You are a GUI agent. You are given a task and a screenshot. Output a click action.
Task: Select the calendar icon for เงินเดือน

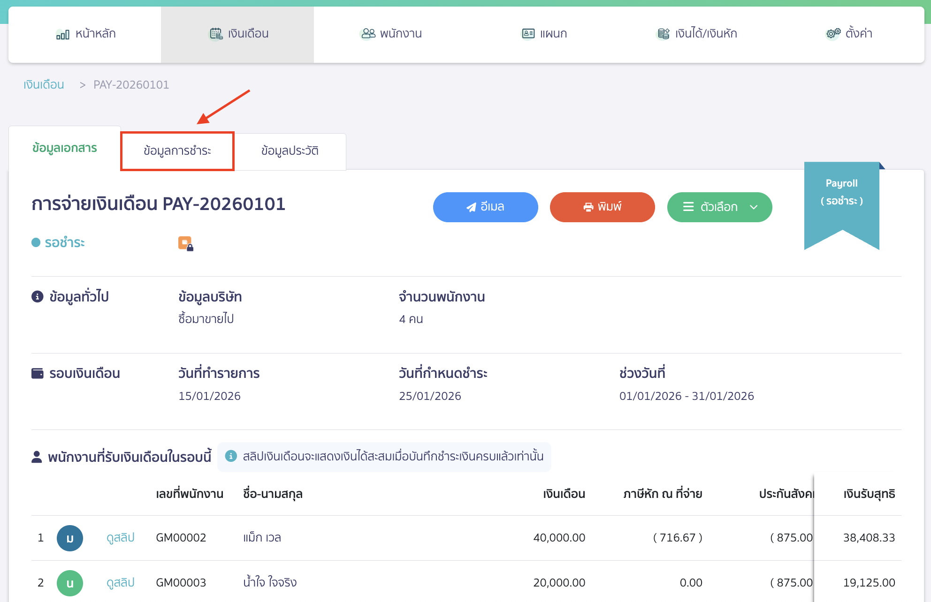[x=215, y=33]
